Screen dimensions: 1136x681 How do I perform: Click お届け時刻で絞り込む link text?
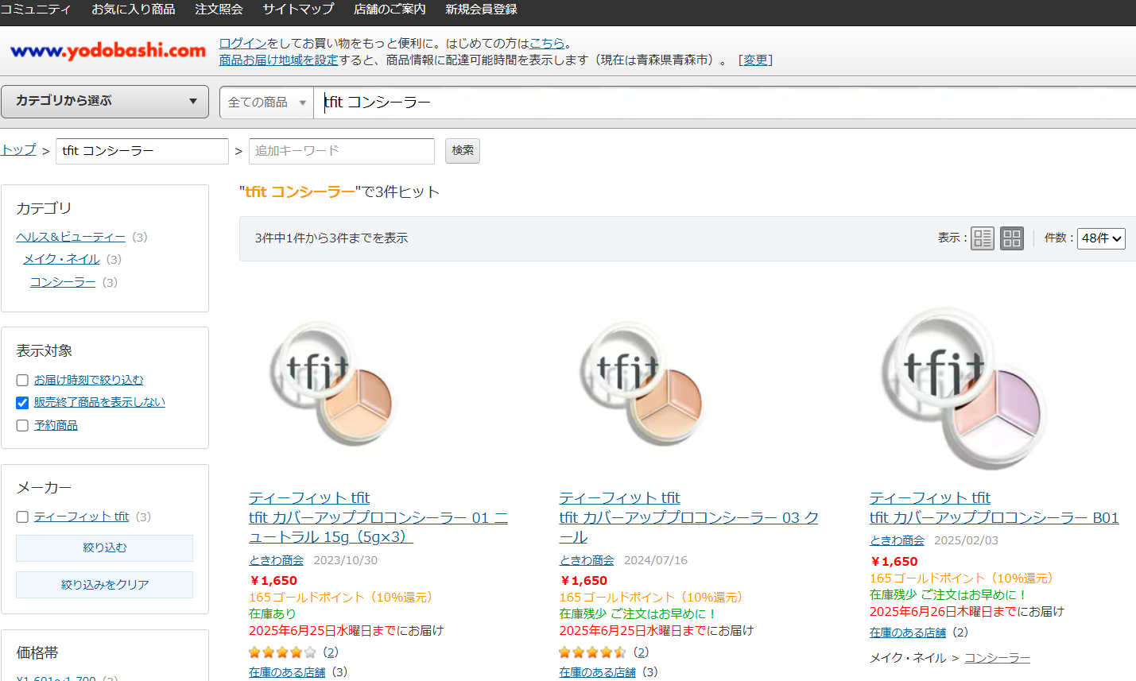[89, 381]
